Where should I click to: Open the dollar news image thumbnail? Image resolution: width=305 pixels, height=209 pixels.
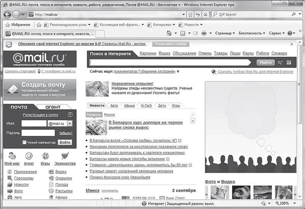coord(96,127)
